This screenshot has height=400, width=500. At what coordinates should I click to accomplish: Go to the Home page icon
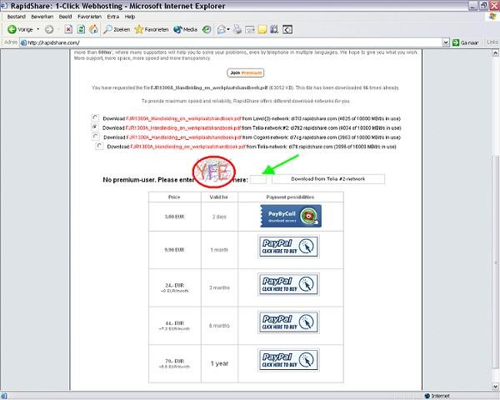click(93, 29)
